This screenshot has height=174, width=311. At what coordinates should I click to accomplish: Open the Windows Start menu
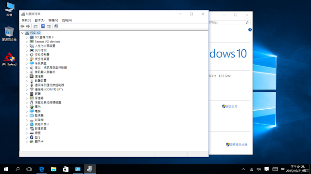[x=6, y=169]
